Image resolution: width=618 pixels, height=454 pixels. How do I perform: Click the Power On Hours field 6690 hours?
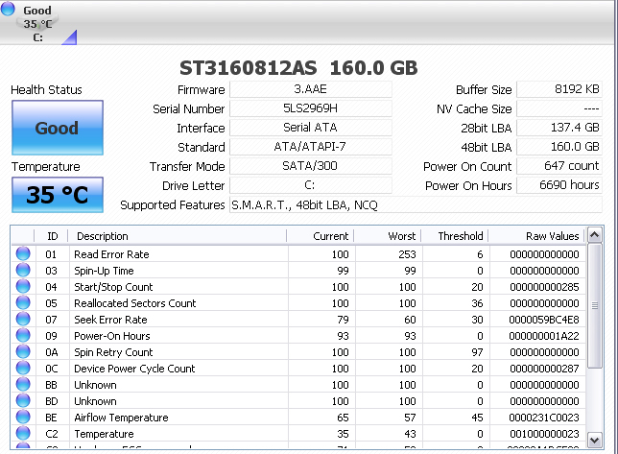[x=559, y=185]
